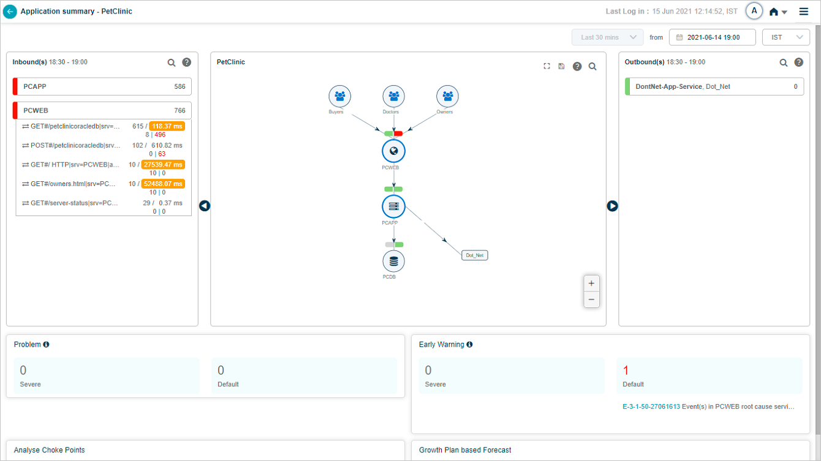Search within the PetClinic topology map
Image resolution: width=821 pixels, height=461 pixels.
point(592,66)
